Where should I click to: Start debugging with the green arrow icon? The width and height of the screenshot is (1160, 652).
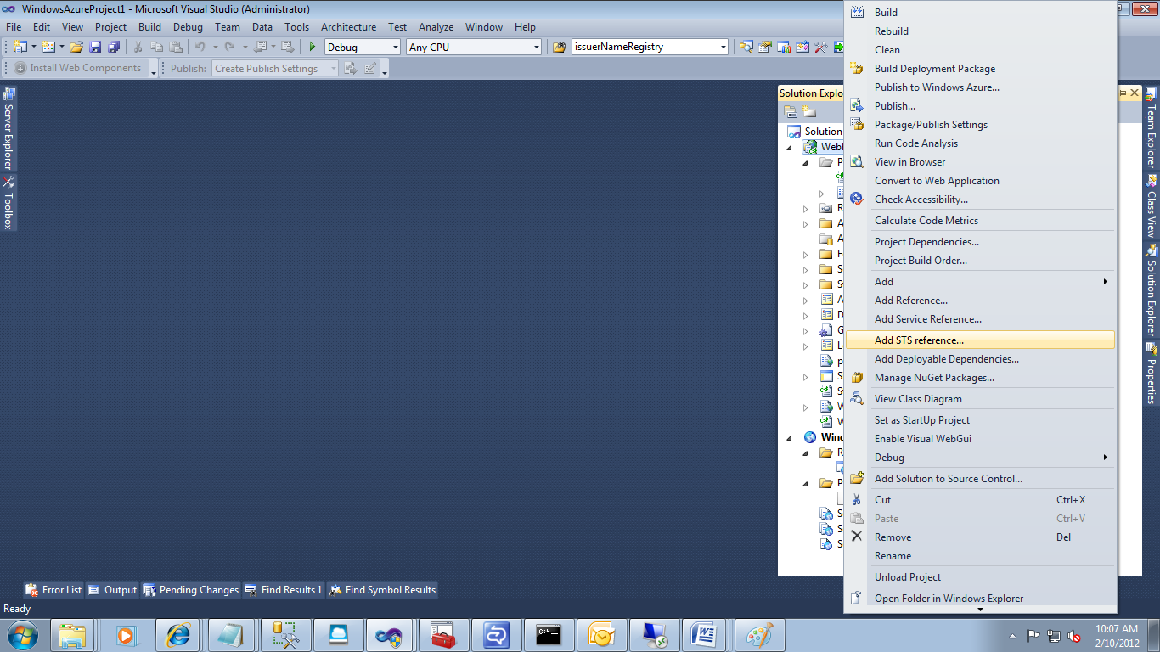pyautogui.click(x=311, y=47)
